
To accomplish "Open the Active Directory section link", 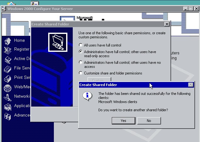I will tap(22, 58).
